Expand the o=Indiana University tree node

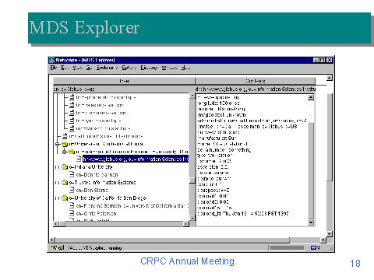[58, 167]
